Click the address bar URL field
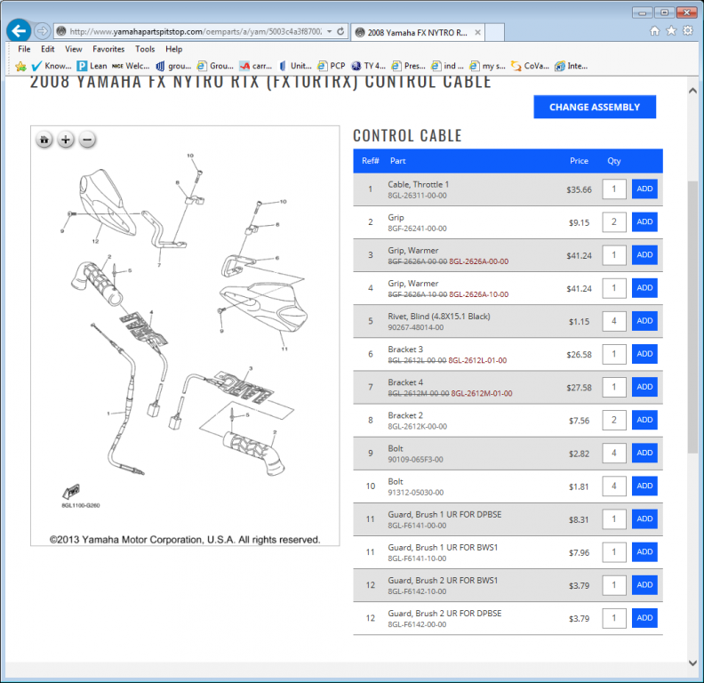 (x=196, y=31)
